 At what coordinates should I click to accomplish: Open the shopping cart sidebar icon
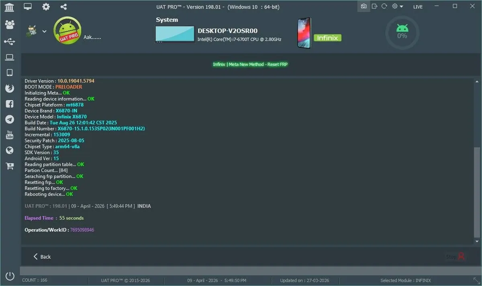[10, 166]
